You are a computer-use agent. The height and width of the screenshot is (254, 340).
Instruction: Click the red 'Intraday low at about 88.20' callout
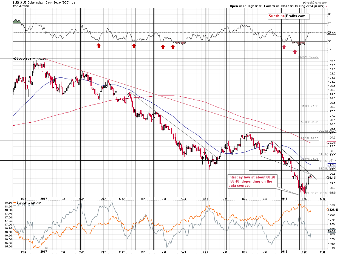tap(252, 181)
